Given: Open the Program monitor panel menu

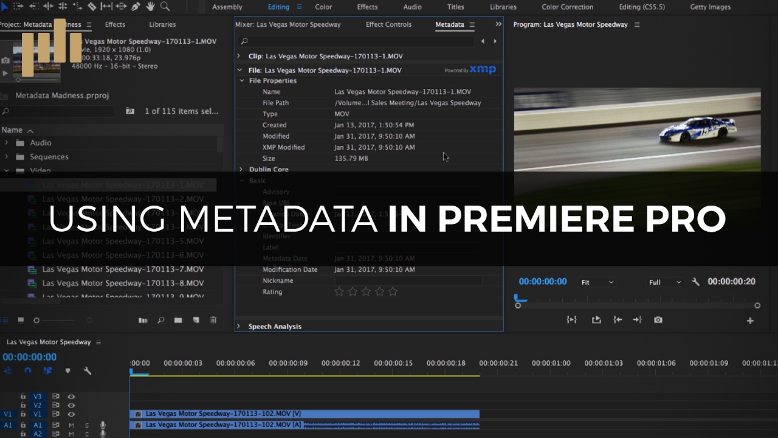Looking at the screenshot, I should (x=637, y=25).
